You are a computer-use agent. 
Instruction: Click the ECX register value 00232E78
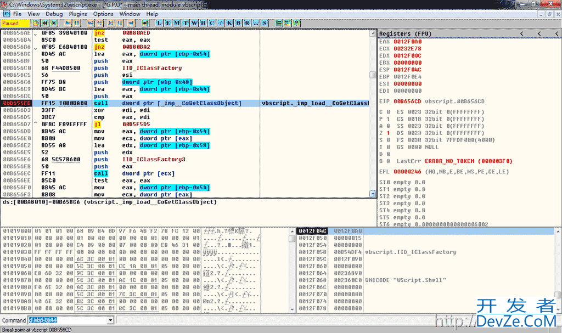point(408,49)
